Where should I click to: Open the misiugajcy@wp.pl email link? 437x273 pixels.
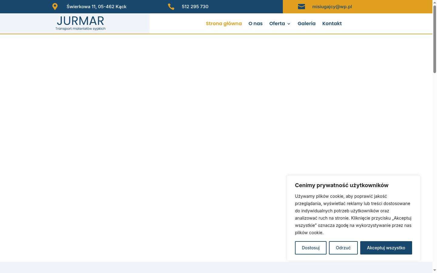point(332,7)
